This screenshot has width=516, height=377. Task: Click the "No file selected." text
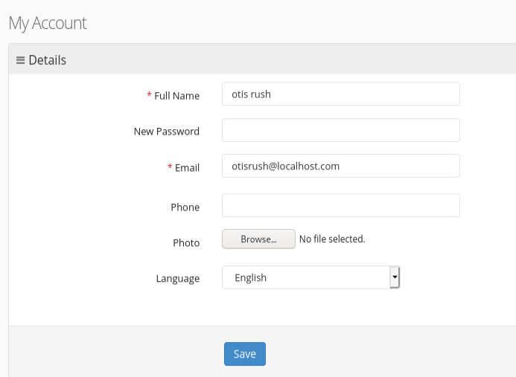click(x=332, y=239)
